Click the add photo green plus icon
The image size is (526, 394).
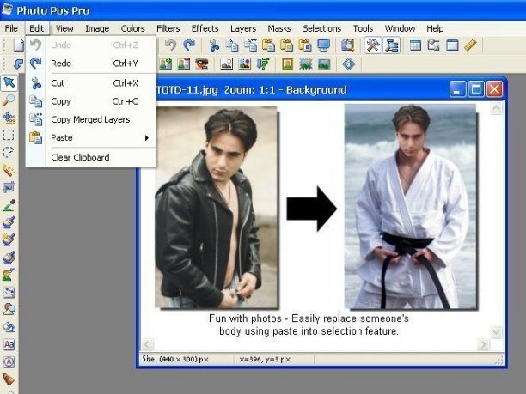(165, 64)
